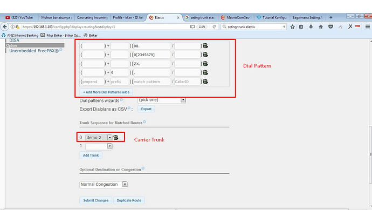This screenshot has height=210, width=372.
Task: Open bookmarks library list icon
Action: click(301, 27)
